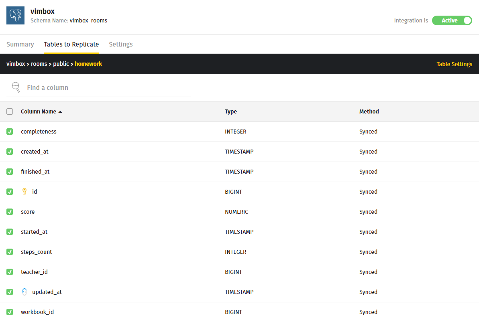Click TIMESTAMP type of created_at row
Screen dimensions: 479x322
pos(239,152)
